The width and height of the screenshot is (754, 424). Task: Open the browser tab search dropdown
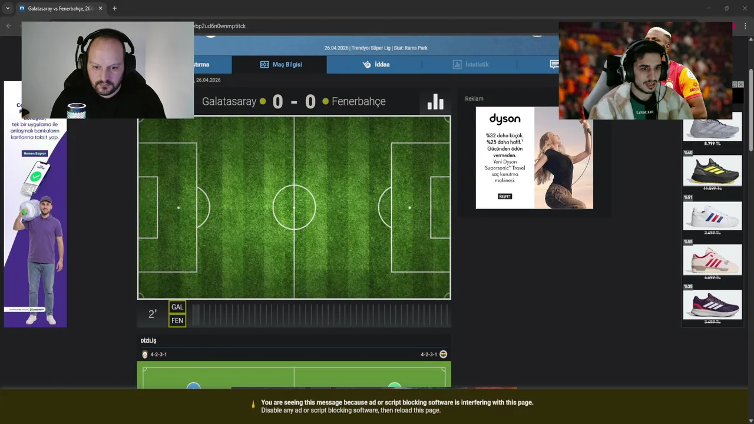pyautogui.click(x=8, y=8)
